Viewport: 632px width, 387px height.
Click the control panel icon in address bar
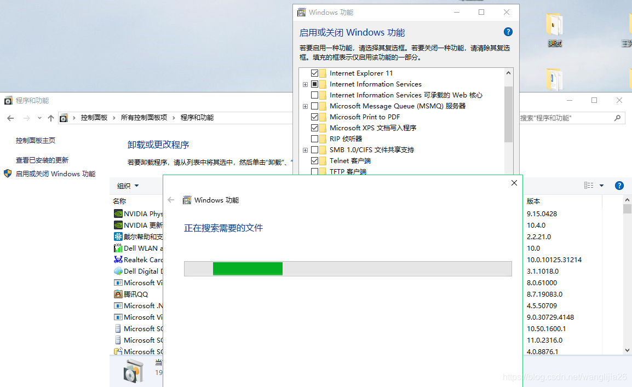point(64,118)
